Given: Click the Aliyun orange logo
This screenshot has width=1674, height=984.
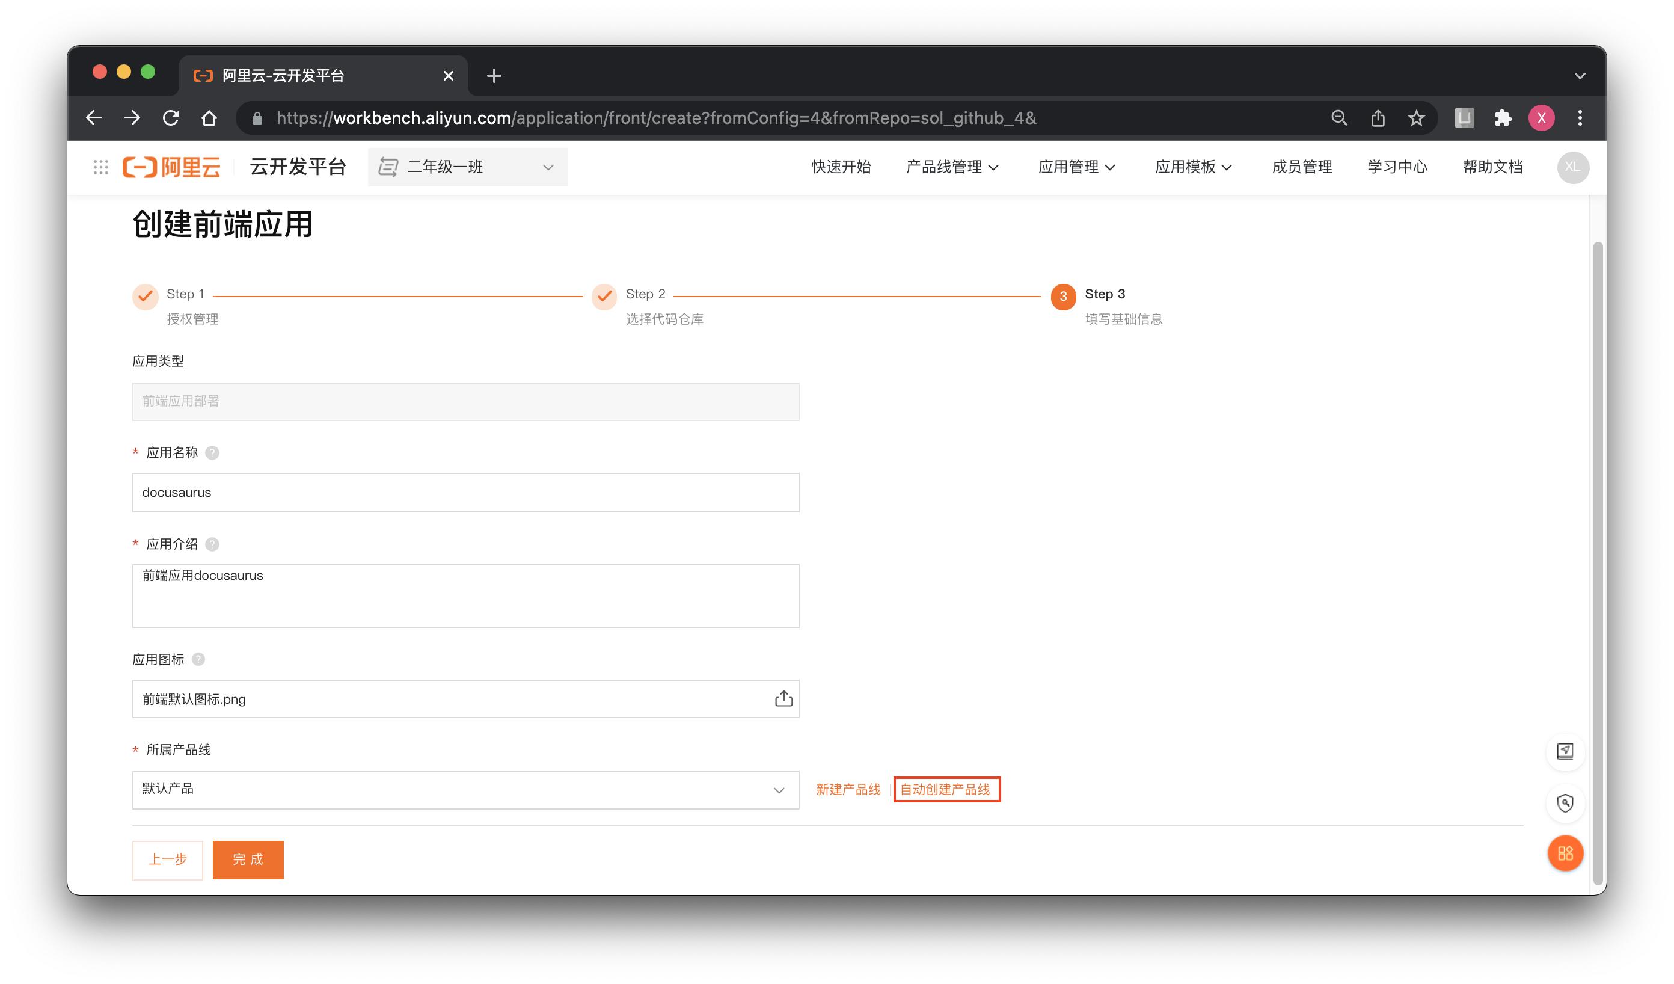Looking at the screenshot, I should click(171, 167).
